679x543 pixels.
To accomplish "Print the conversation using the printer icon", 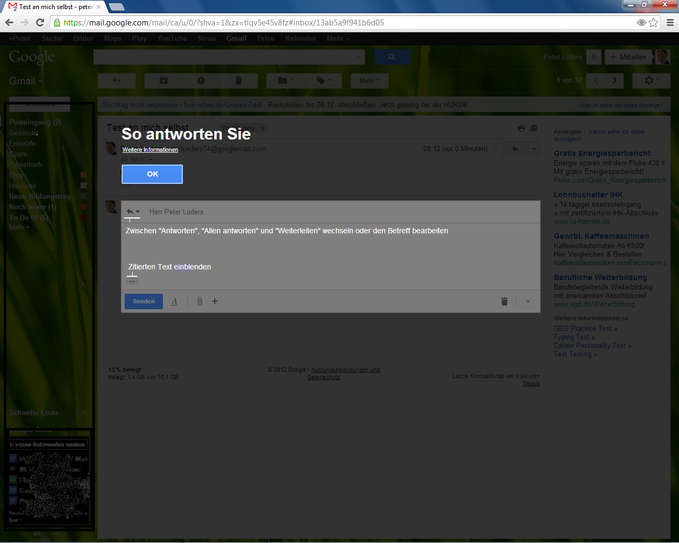I will (521, 128).
